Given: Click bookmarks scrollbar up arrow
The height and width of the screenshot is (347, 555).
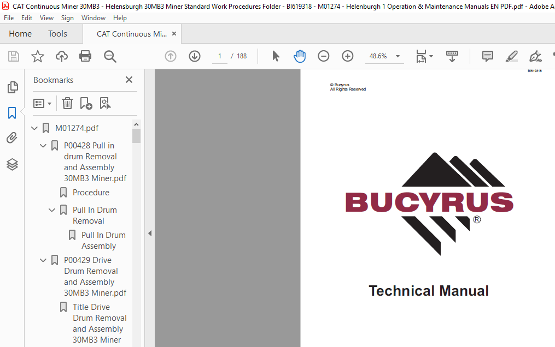Looking at the screenshot, I should pos(136,124).
